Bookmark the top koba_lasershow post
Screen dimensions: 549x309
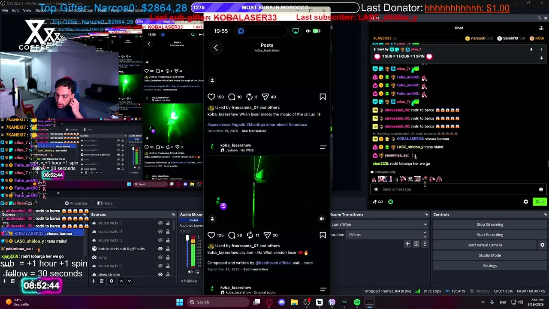tap(323, 97)
